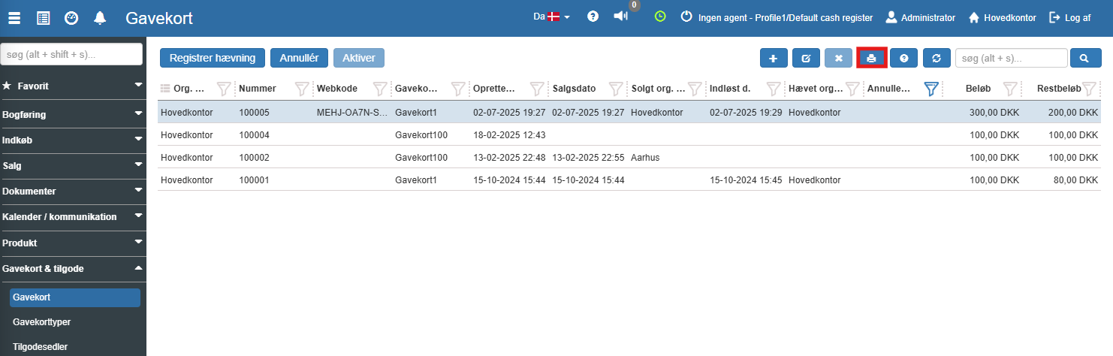
Task: Click the 200,00 DKK remaining amount
Action: coord(1073,113)
